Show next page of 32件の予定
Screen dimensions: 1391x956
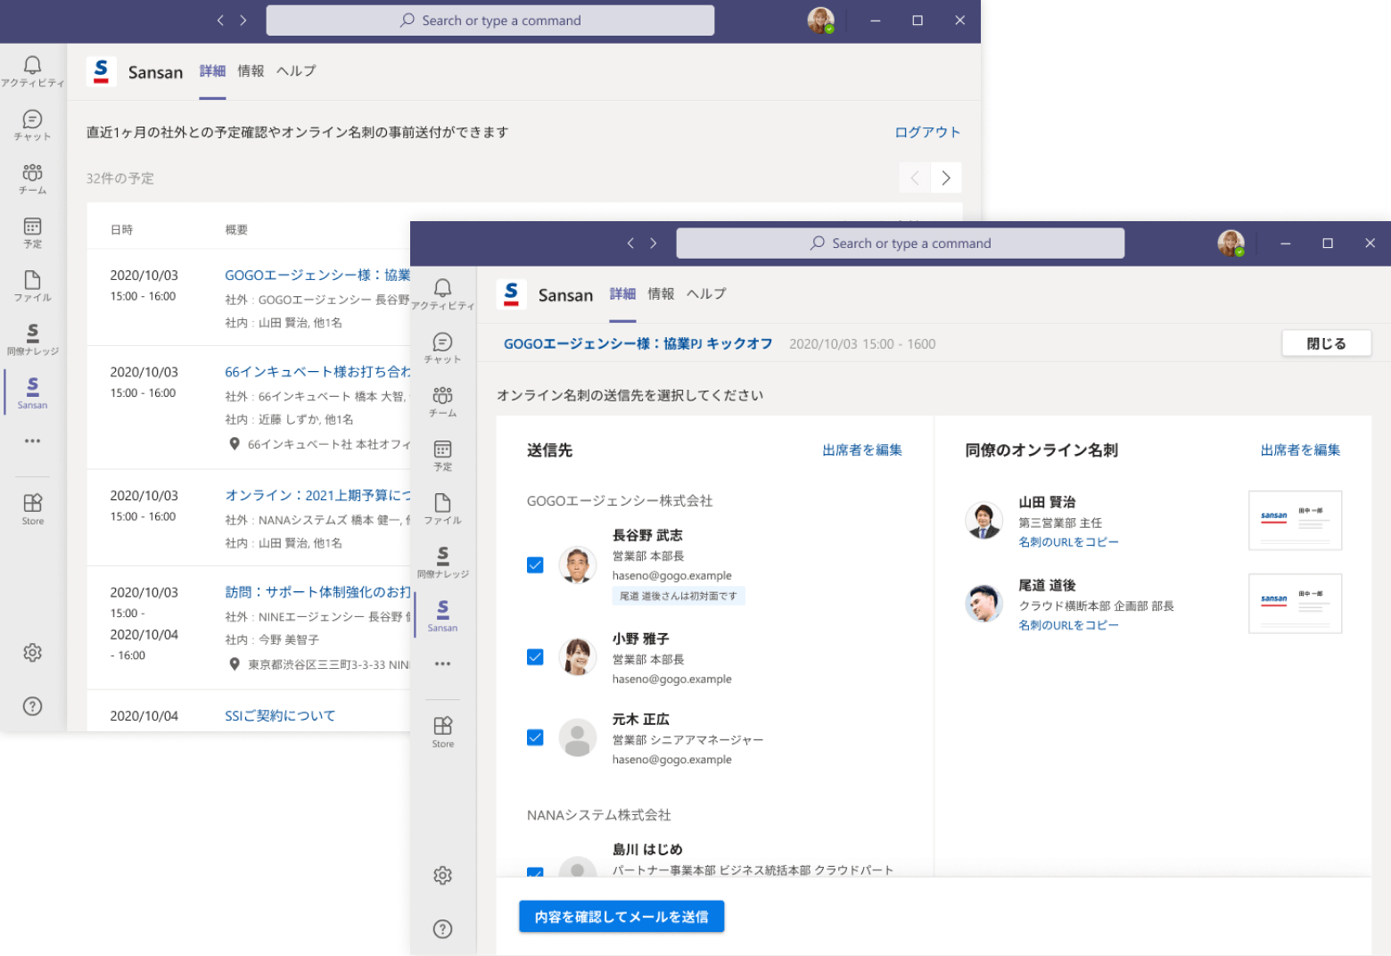pos(946,178)
